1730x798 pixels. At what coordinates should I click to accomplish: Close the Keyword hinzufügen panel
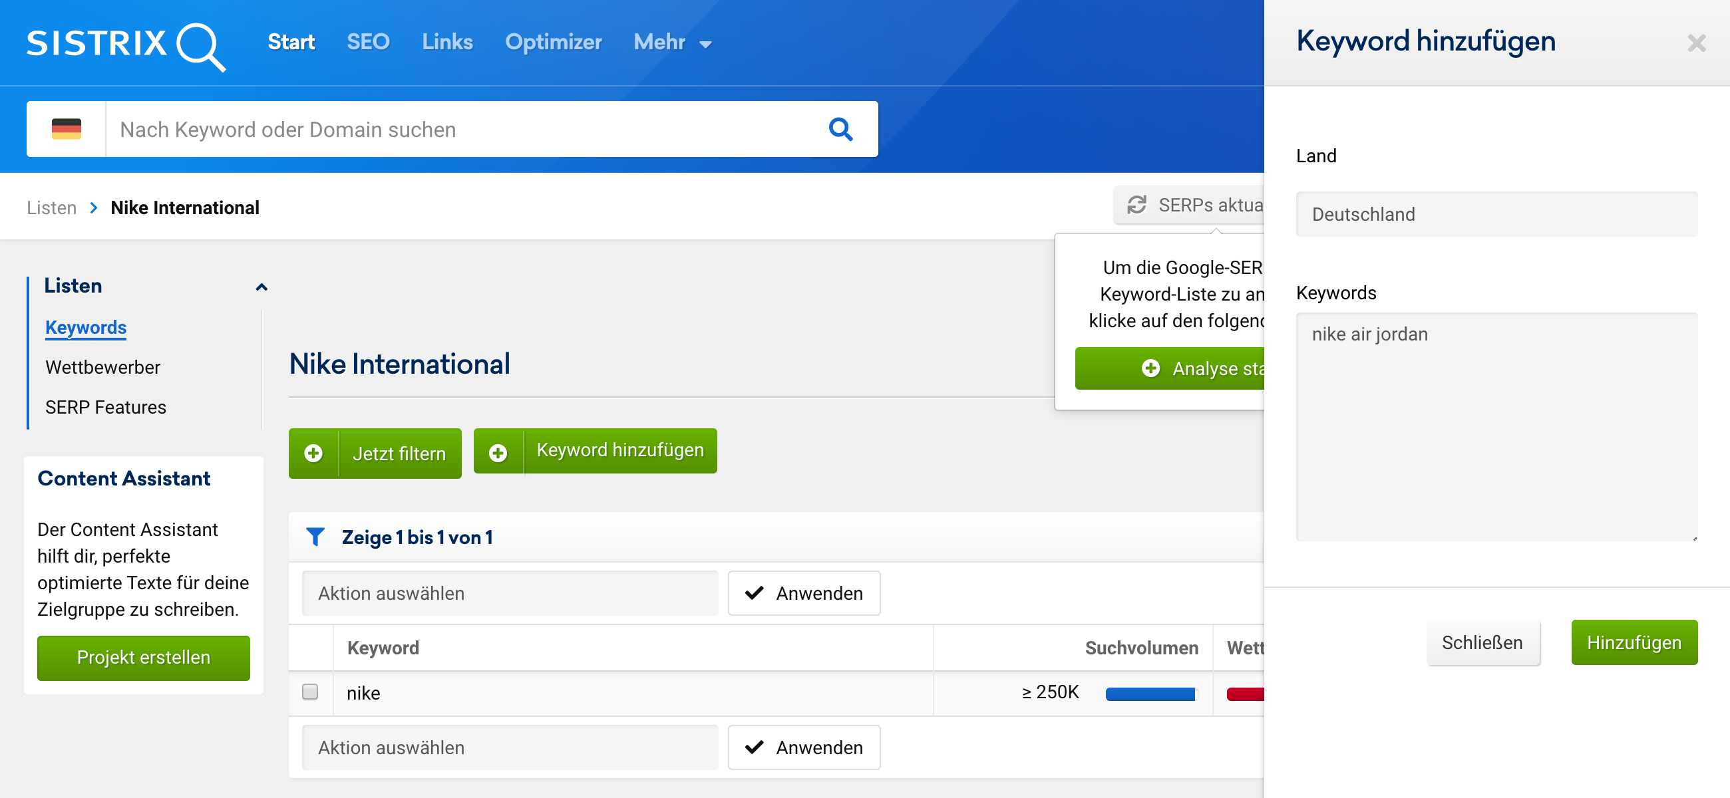click(x=1696, y=43)
